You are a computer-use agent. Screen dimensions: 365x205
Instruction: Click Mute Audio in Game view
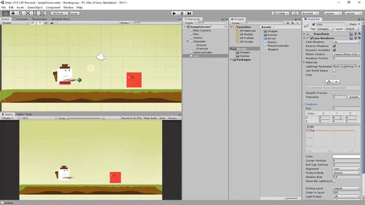point(151,118)
